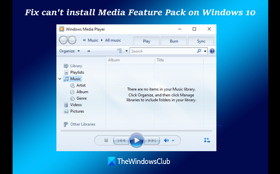Select Music in the navigation pane

(75, 79)
